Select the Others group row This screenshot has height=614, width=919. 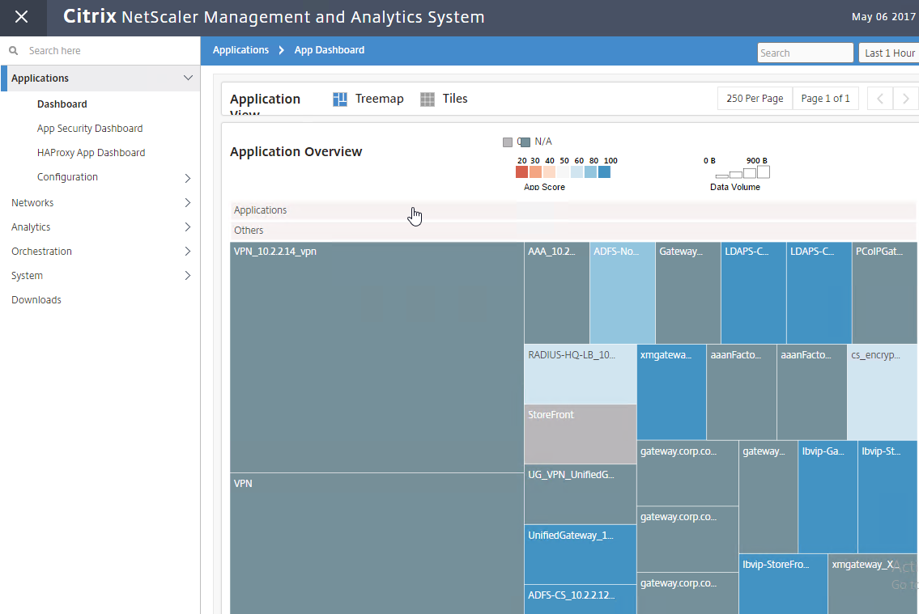[x=572, y=231]
